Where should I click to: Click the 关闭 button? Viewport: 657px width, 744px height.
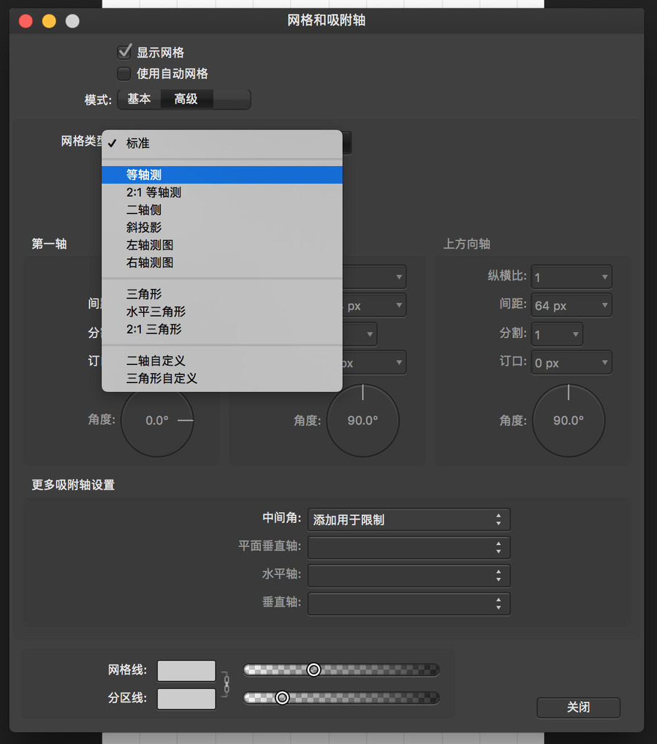tap(578, 707)
